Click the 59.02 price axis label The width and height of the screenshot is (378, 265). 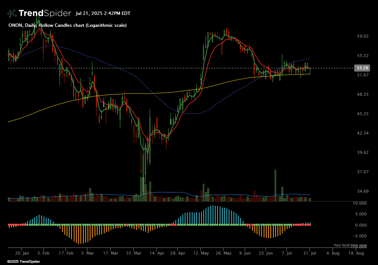362,36
